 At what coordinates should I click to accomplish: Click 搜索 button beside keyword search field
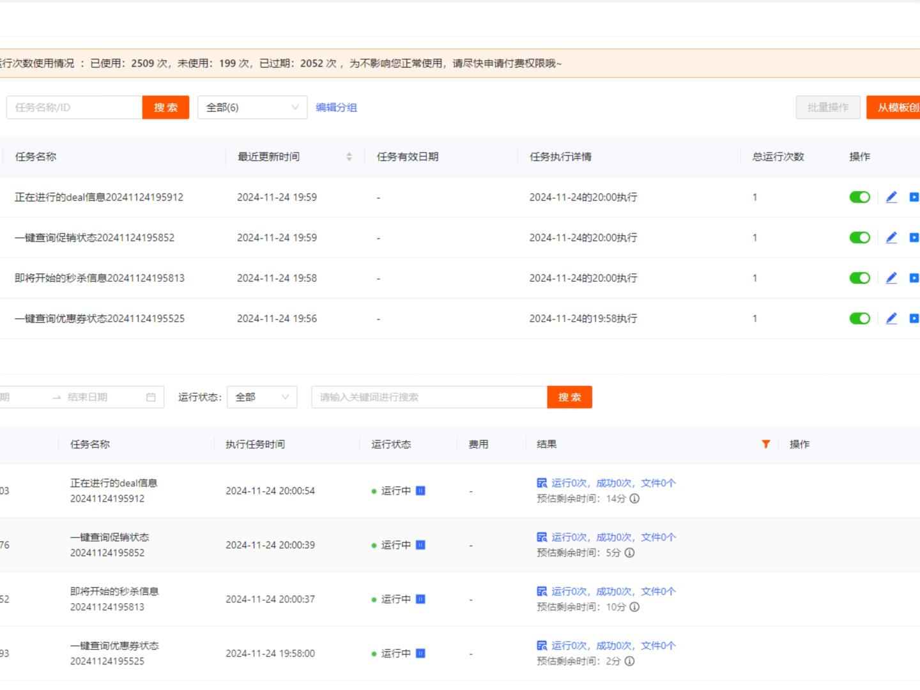(x=570, y=397)
